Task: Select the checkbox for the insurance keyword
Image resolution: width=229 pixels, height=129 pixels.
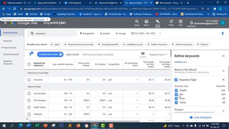Action: tap(29, 80)
